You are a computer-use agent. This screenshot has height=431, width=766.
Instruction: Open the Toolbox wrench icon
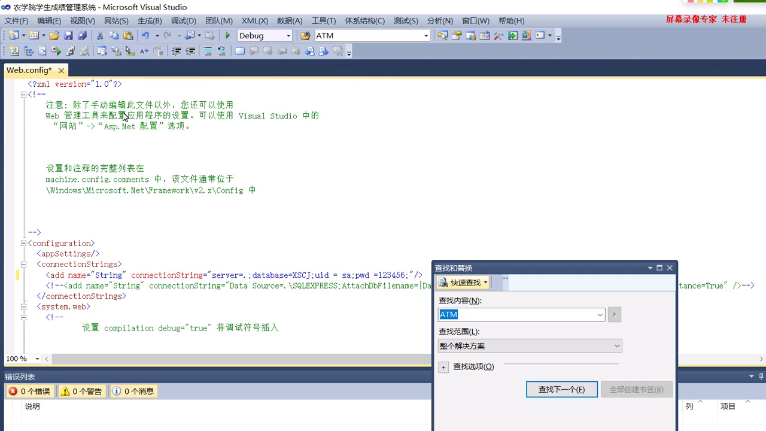coord(498,36)
